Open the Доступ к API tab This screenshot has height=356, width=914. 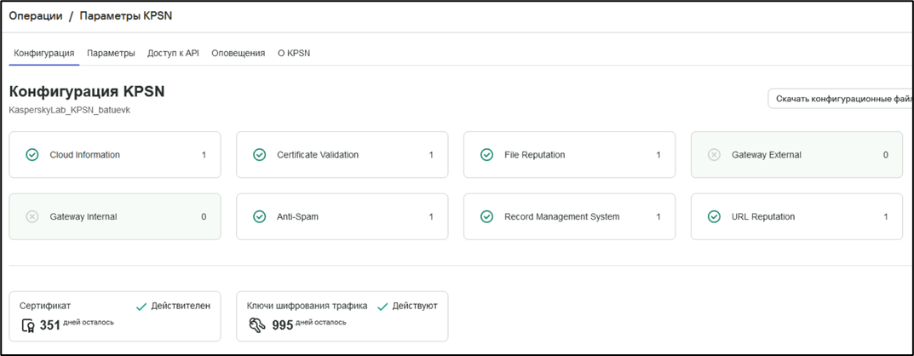pyautogui.click(x=173, y=53)
